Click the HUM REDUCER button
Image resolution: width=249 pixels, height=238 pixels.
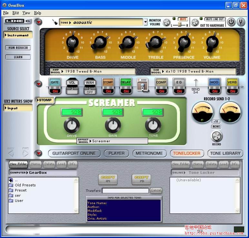[18, 48]
